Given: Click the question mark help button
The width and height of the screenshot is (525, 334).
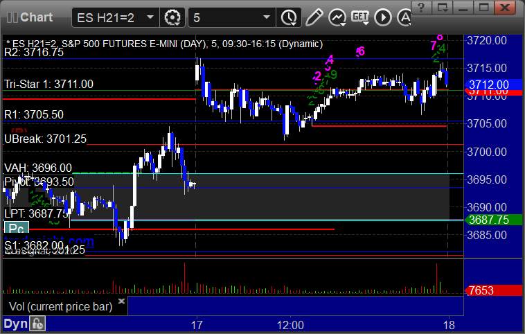Looking at the screenshot, I should tap(421, 7).
